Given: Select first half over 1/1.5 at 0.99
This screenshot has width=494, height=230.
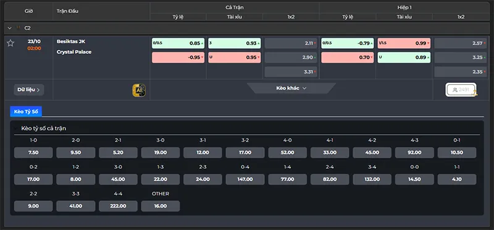Looking at the screenshot, I should tap(404, 43).
